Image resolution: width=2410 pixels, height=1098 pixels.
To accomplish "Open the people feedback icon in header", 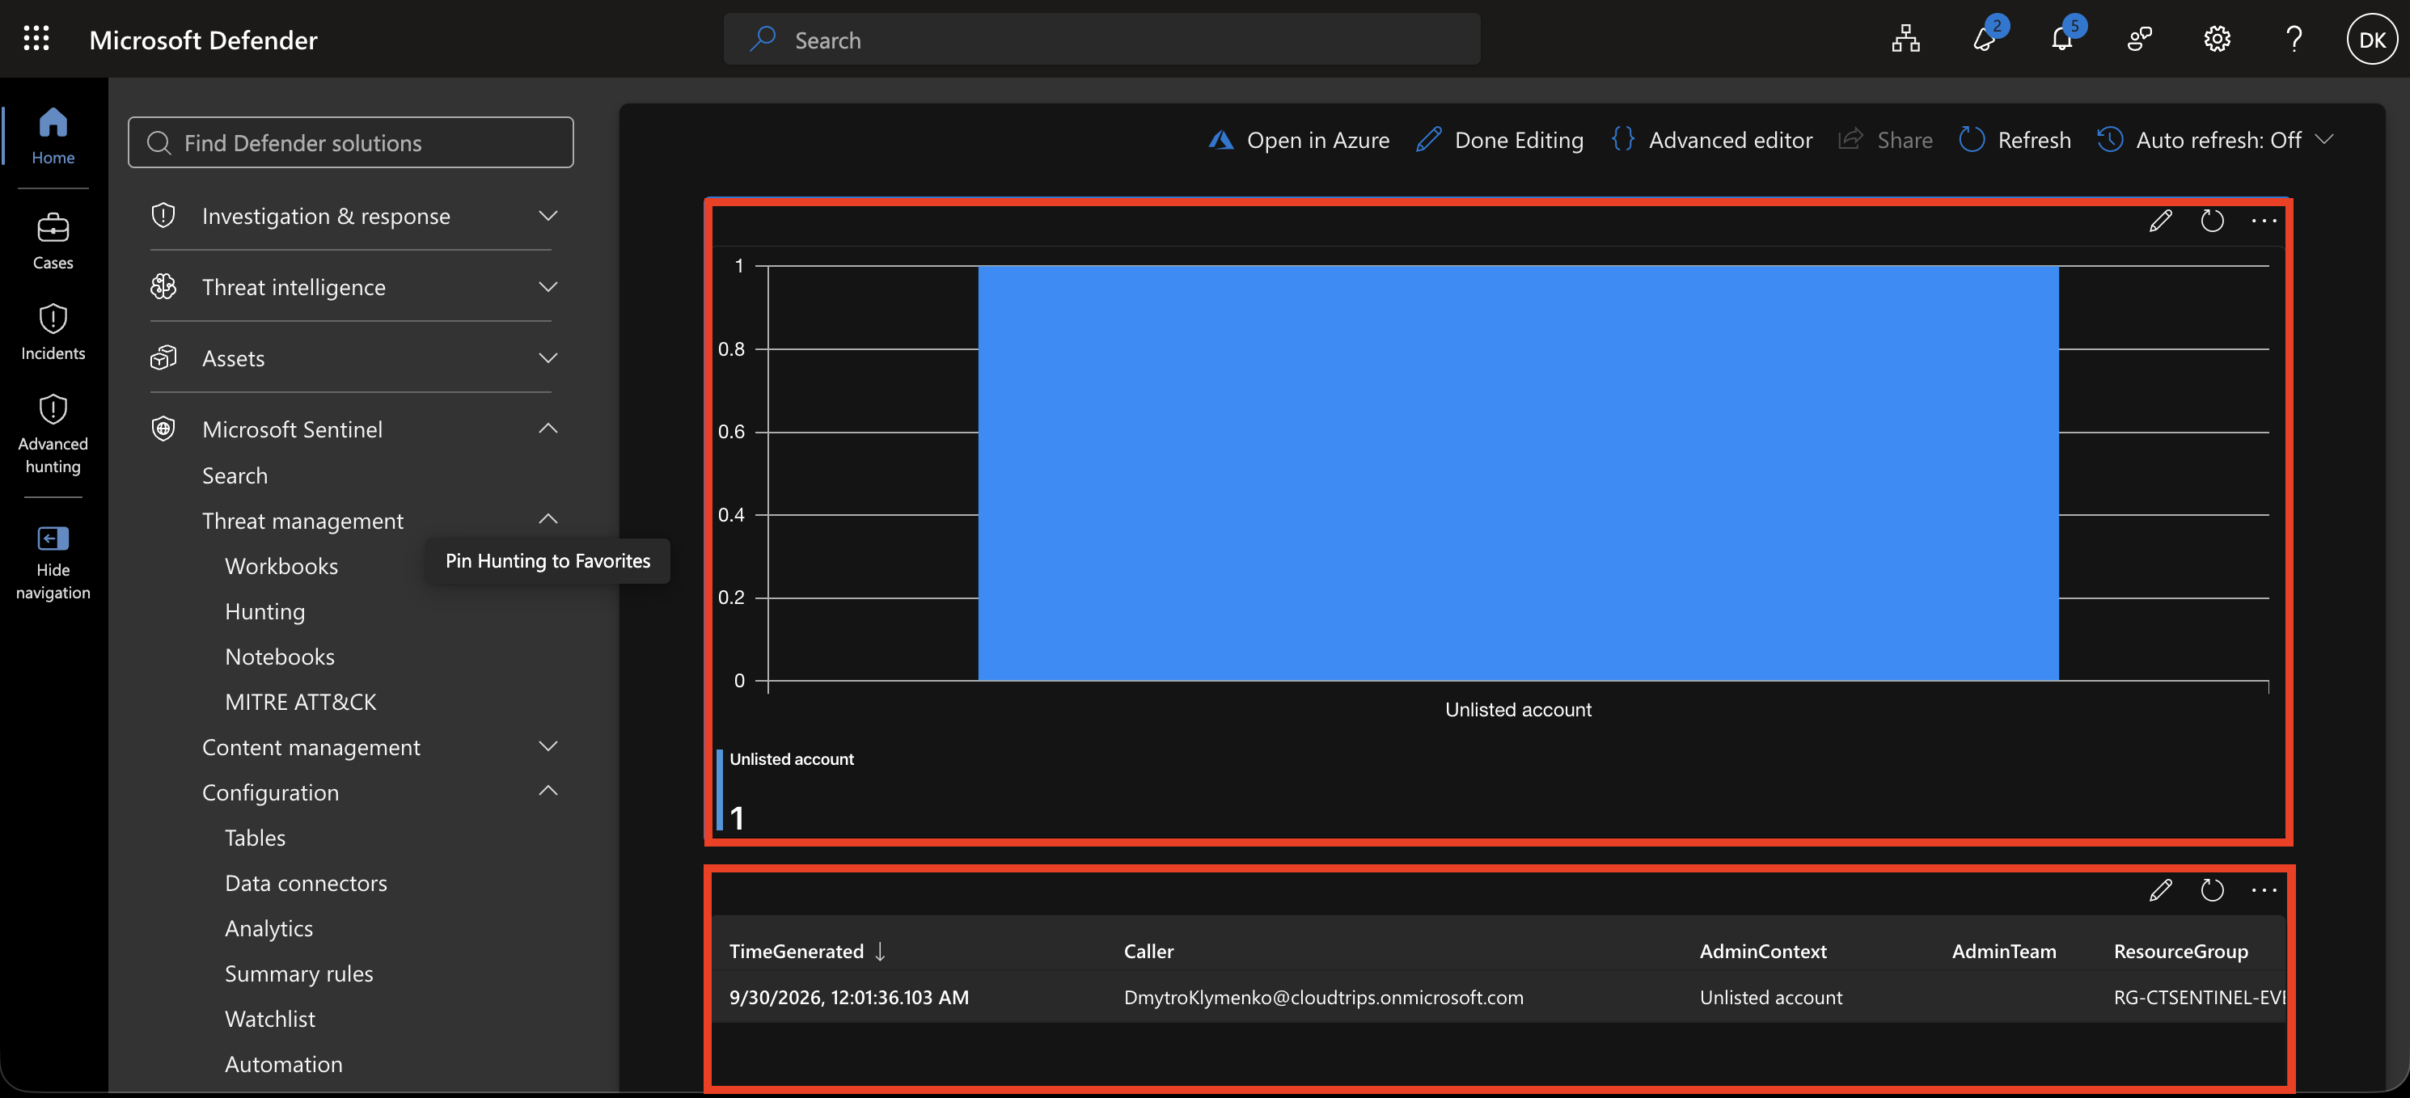I will click(2140, 40).
